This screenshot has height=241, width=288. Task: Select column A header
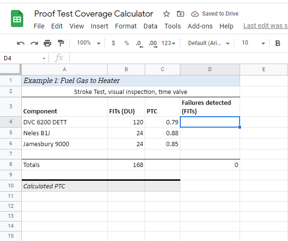click(65, 69)
